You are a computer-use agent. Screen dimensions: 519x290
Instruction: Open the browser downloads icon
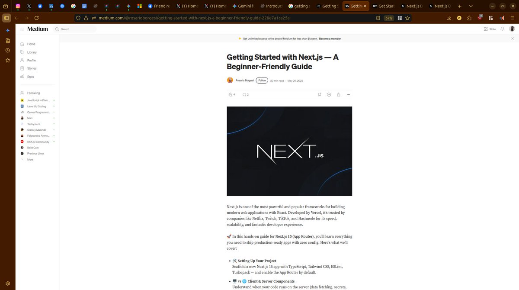(x=449, y=18)
